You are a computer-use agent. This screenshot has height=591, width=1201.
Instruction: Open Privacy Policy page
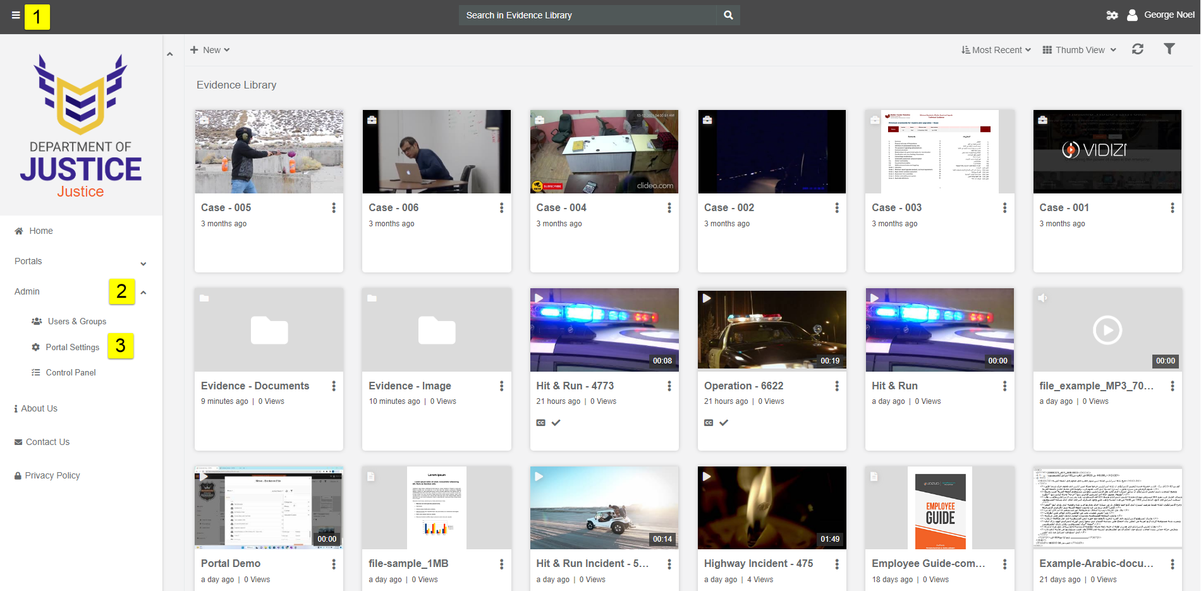(47, 476)
